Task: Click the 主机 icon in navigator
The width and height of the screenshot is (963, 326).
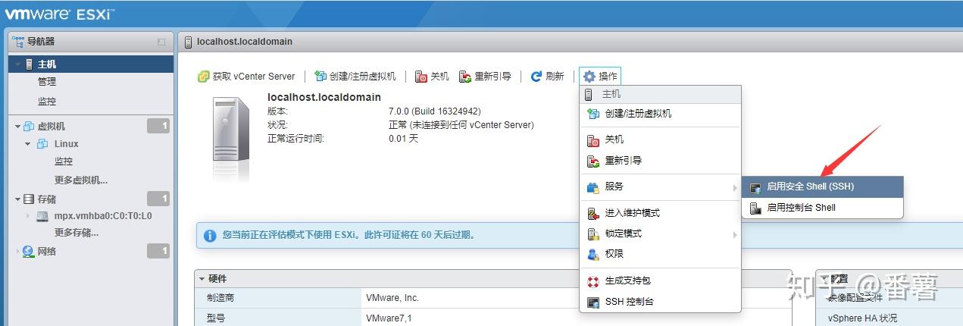Action: 30,64
